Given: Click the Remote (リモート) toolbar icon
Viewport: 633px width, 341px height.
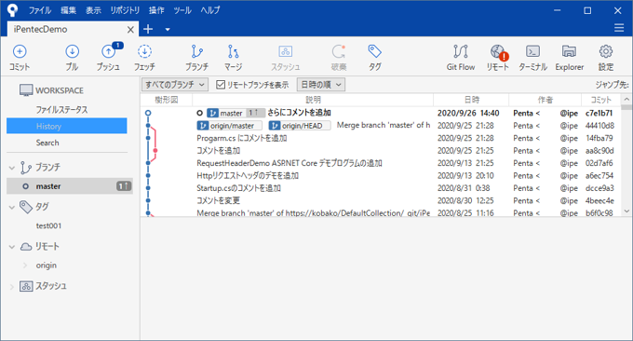Looking at the screenshot, I should [x=498, y=52].
